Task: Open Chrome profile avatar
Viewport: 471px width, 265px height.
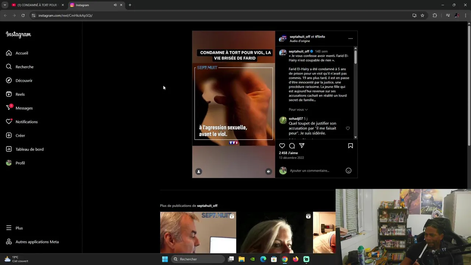Action: click(x=457, y=15)
